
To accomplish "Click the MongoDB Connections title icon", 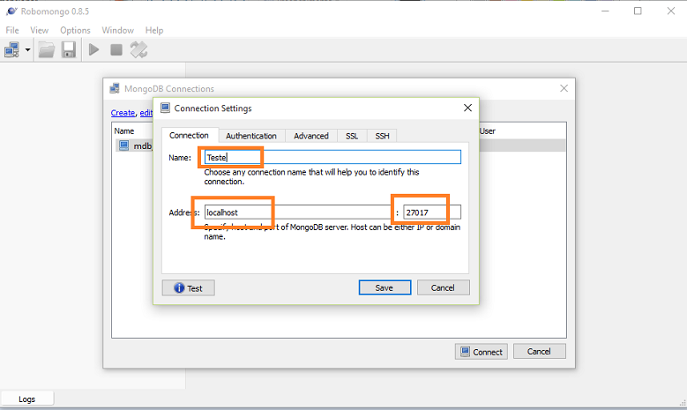I will pyautogui.click(x=115, y=88).
